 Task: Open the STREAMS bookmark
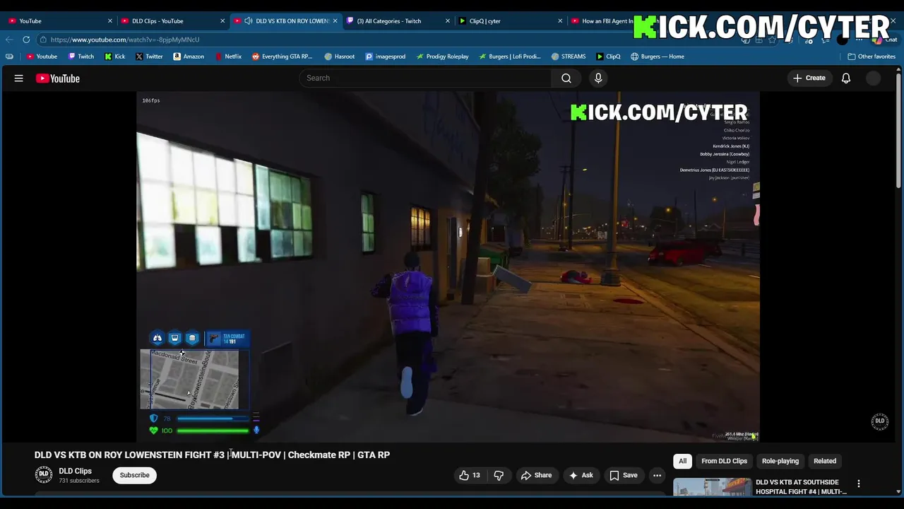[x=569, y=57]
